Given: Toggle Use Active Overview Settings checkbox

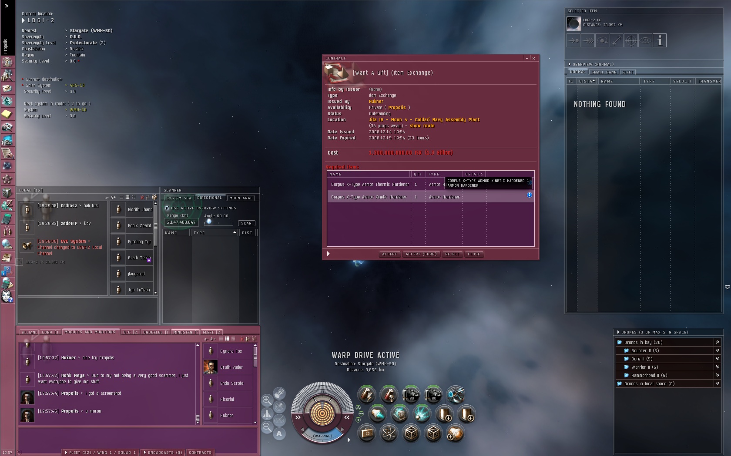Looking at the screenshot, I should [x=167, y=208].
